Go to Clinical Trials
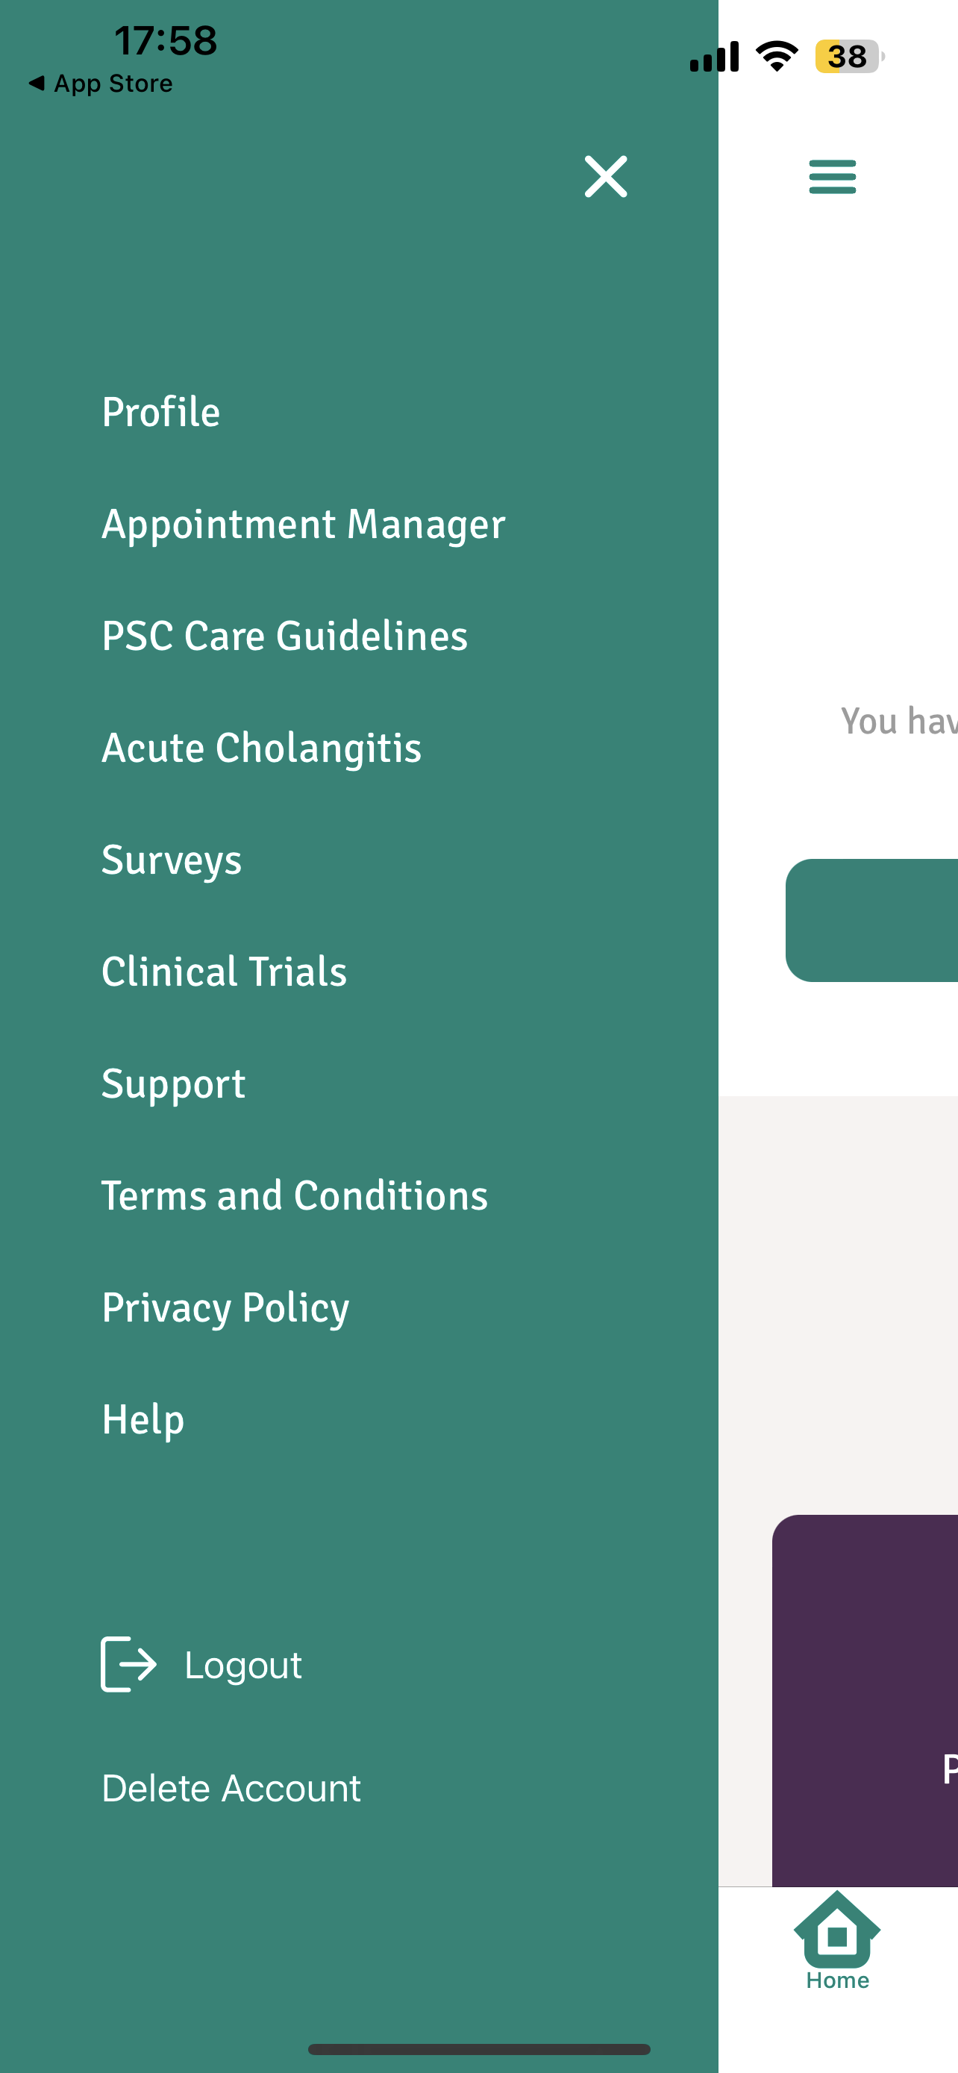The height and width of the screenshot is (2073, 958). pos(225,972)
